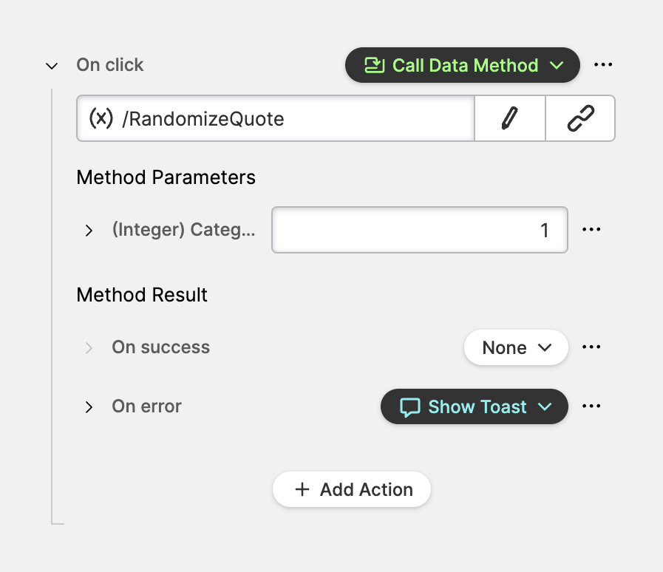
Task: Click the On click event label
Action: (110, 65)
